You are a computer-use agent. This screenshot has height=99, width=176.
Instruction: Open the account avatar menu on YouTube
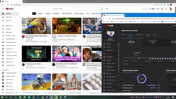[171, 9]
